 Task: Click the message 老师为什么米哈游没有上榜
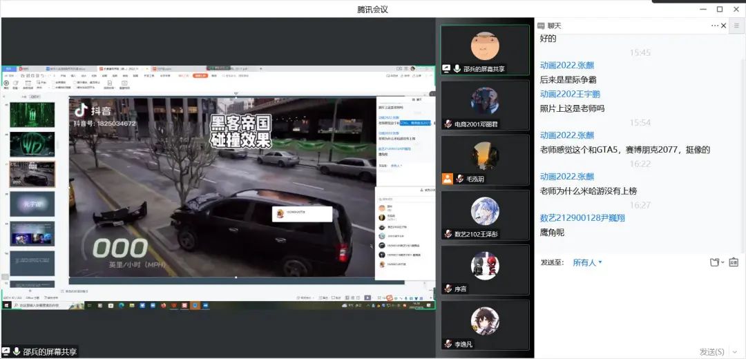pyautogui.click(x=589, y=191)
